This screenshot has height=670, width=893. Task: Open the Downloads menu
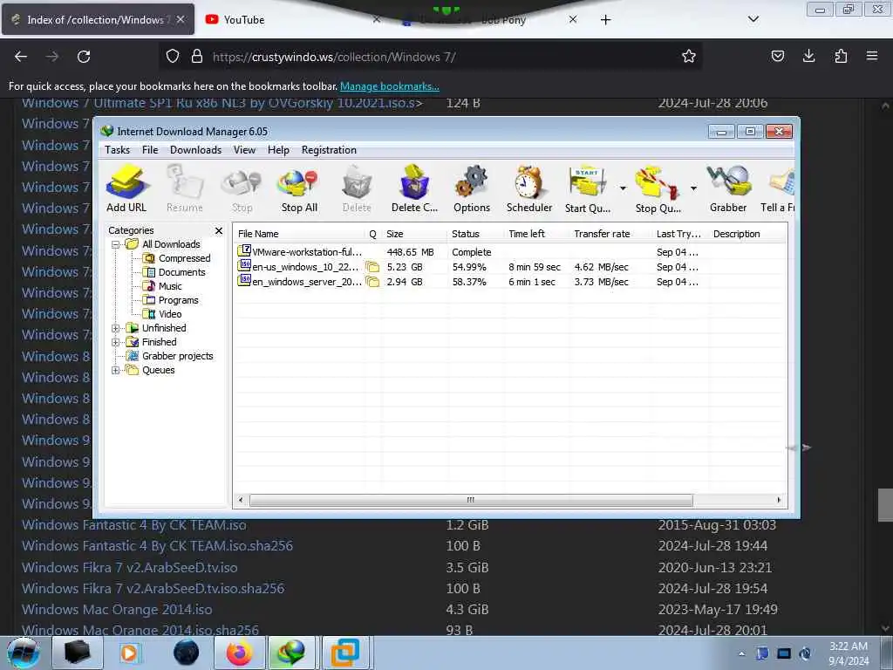pyautogui.click(x=195, y=150)
